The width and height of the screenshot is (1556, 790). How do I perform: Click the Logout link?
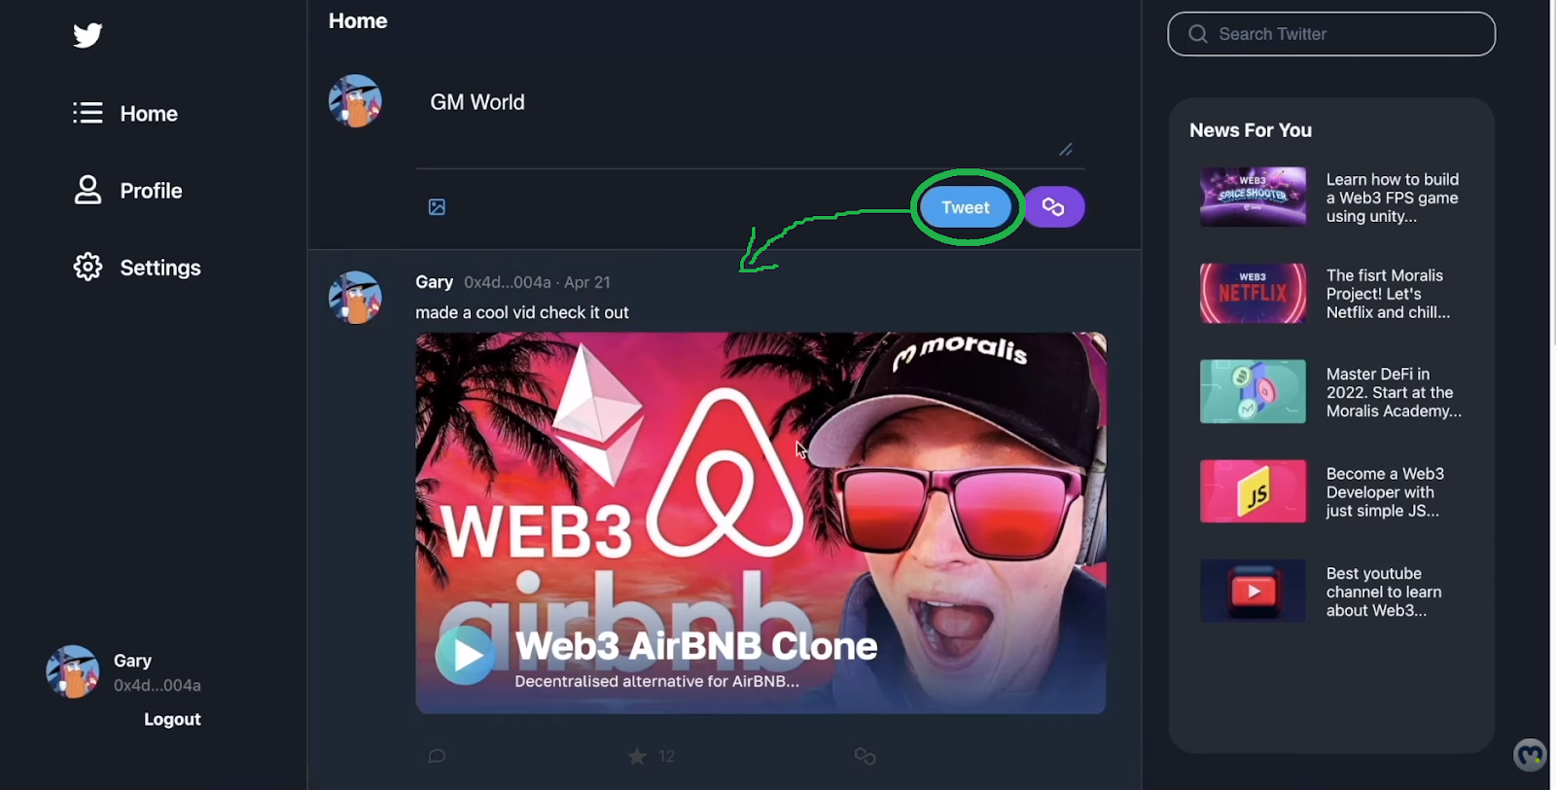pos(172,719)
